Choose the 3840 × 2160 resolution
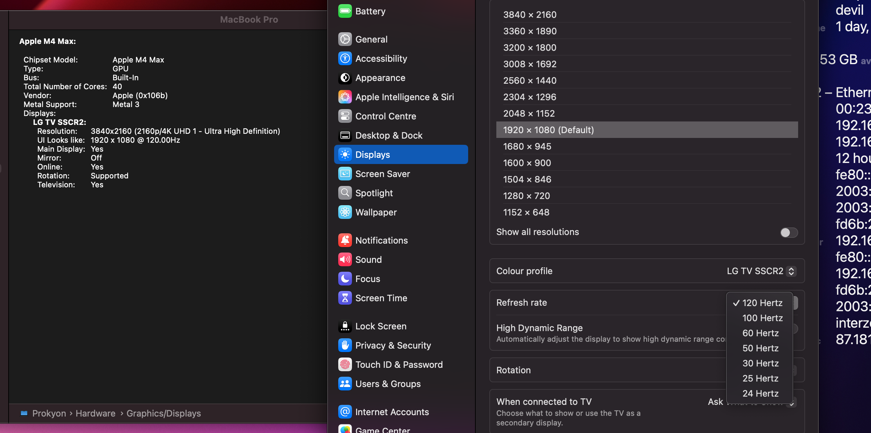The width and height of the screenshot is (871, 433). tap(530, 15)
